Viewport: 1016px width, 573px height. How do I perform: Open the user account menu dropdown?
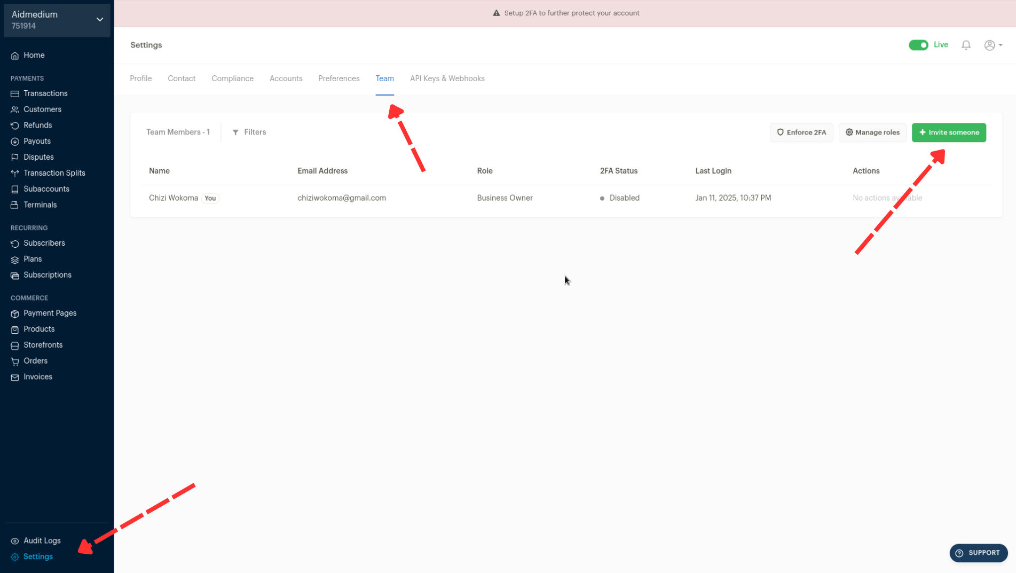pyautogui.click(x=993, y=45)
